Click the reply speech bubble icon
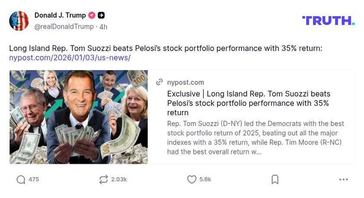 21,179
